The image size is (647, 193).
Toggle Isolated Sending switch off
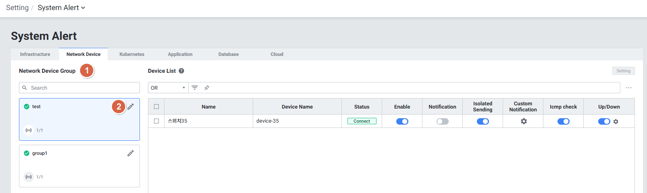pos(483,121)
